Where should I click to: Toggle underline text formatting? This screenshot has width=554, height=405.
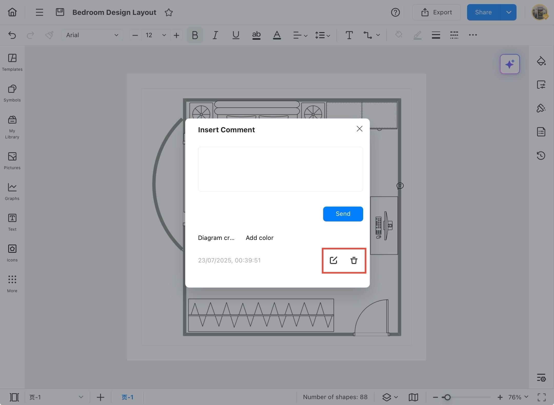tap(235, 35)
